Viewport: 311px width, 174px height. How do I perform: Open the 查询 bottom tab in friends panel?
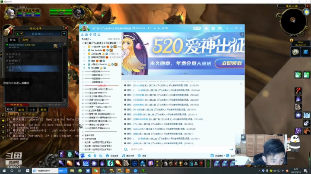click(x=21, y=109)
